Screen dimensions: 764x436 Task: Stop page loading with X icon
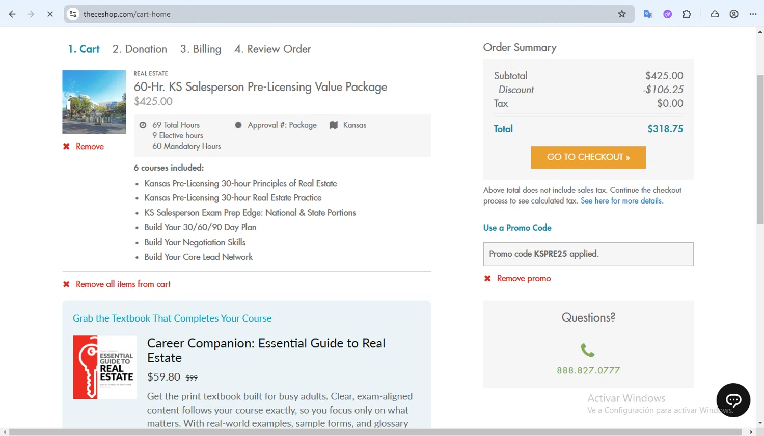coord(50,14)
